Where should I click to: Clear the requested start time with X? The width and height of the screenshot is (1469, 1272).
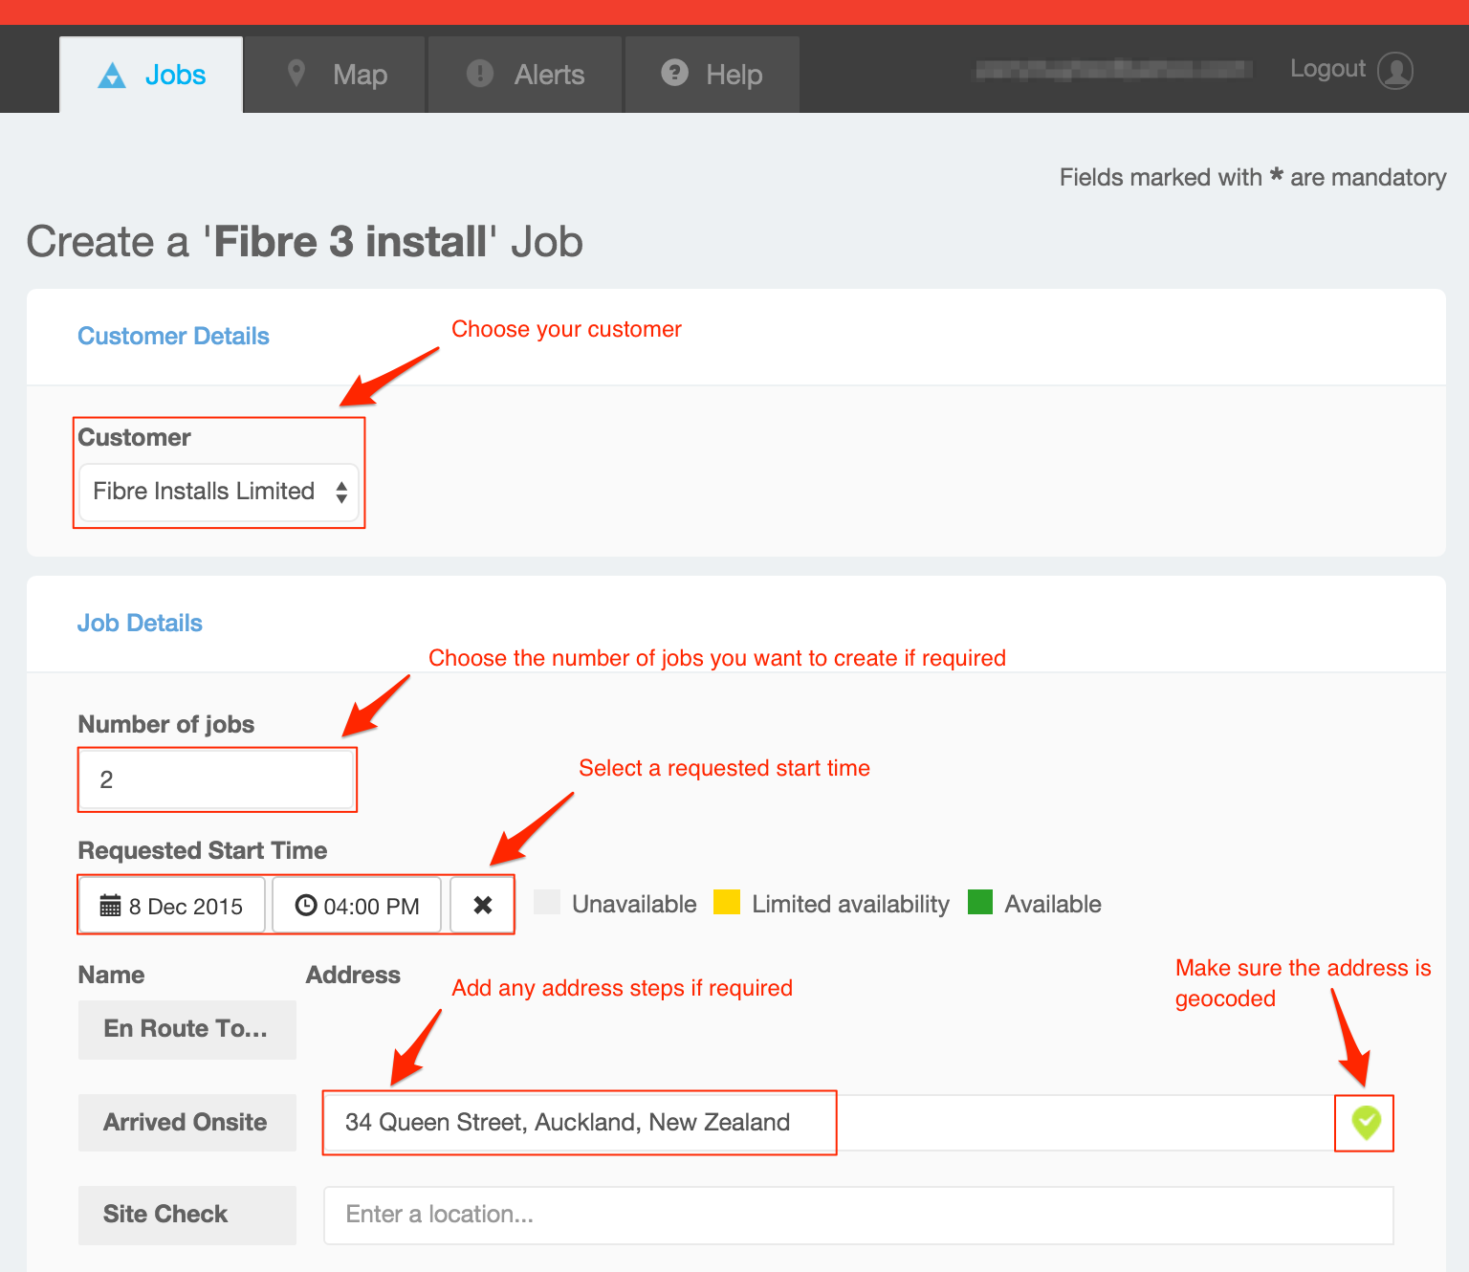[482, 905]
